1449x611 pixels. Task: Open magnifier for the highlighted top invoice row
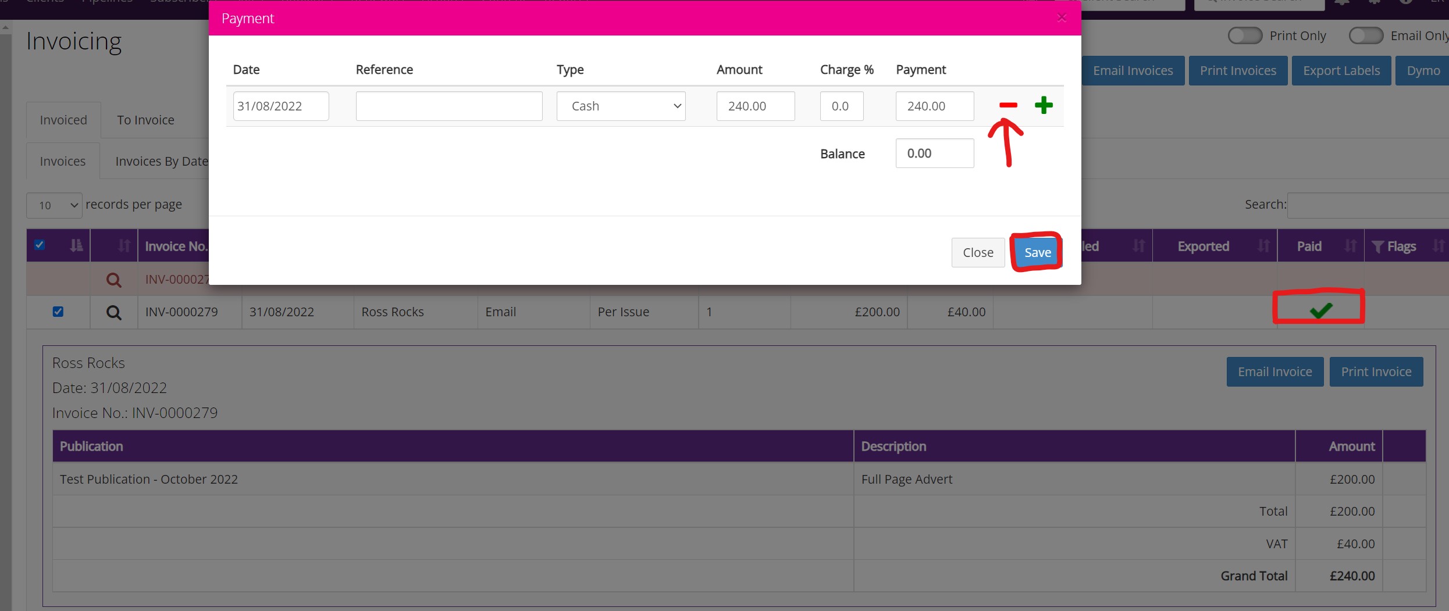(114, 280)
